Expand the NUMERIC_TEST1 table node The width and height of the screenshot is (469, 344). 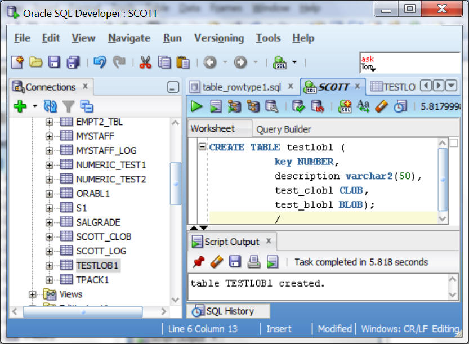click(50, 165)
